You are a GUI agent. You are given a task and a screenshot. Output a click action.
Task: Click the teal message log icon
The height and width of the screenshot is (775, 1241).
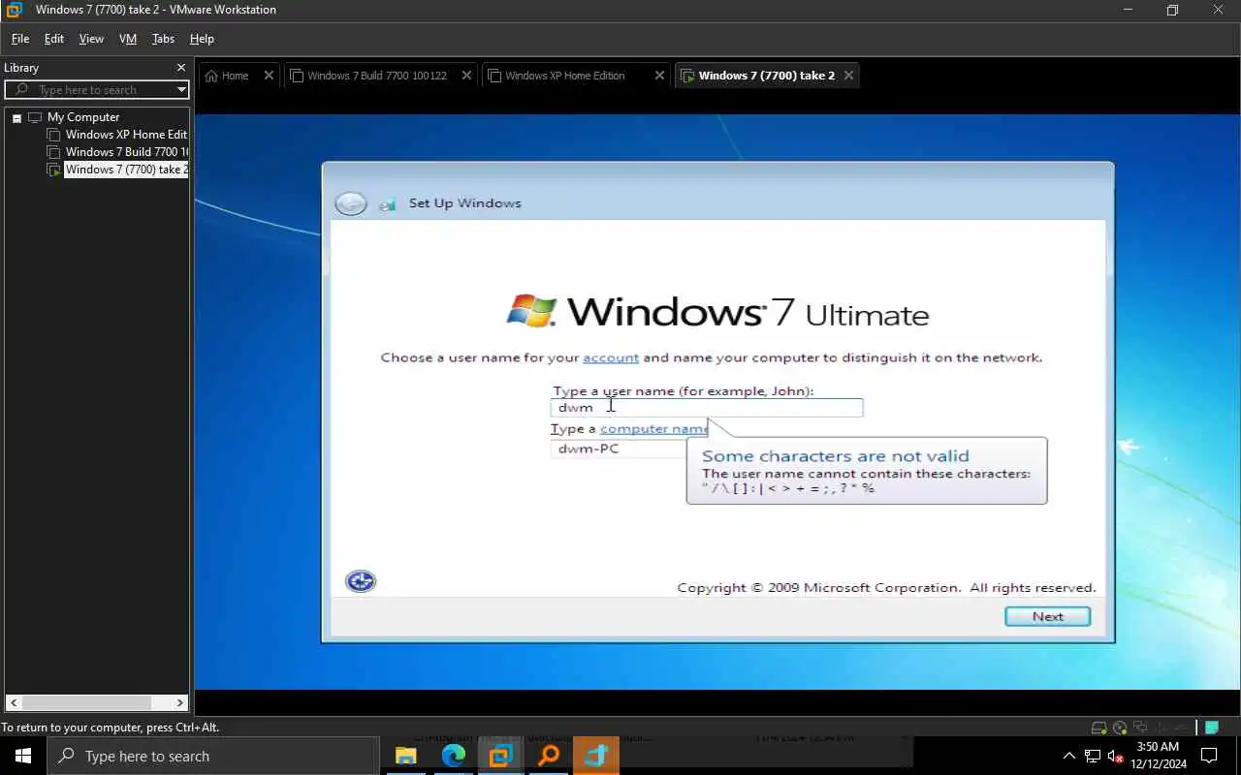tap(1212, 728)
